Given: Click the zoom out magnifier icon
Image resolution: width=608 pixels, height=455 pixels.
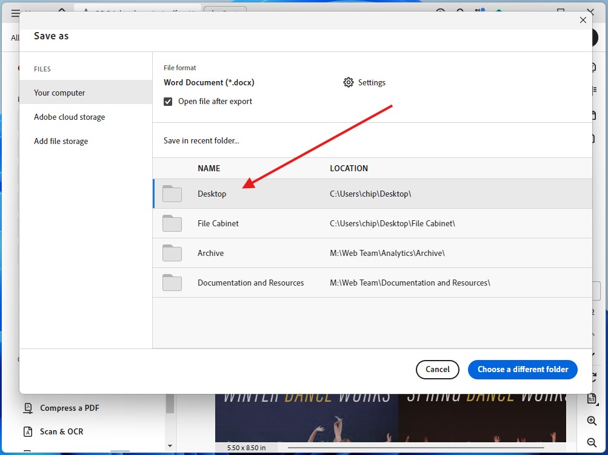Looking at the screenshot, I should click(x=592, y=442).
